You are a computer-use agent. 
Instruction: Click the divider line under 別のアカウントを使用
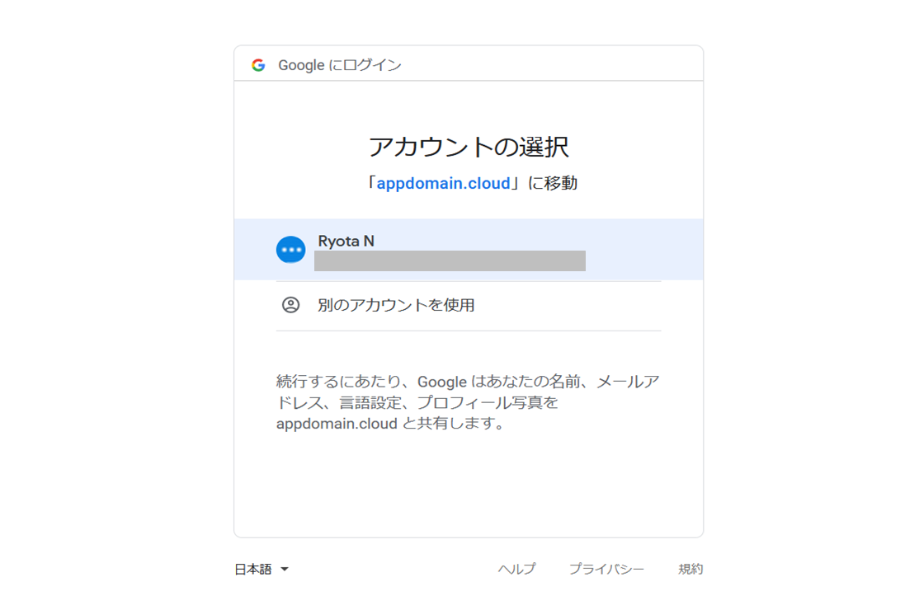coord(468,331)
